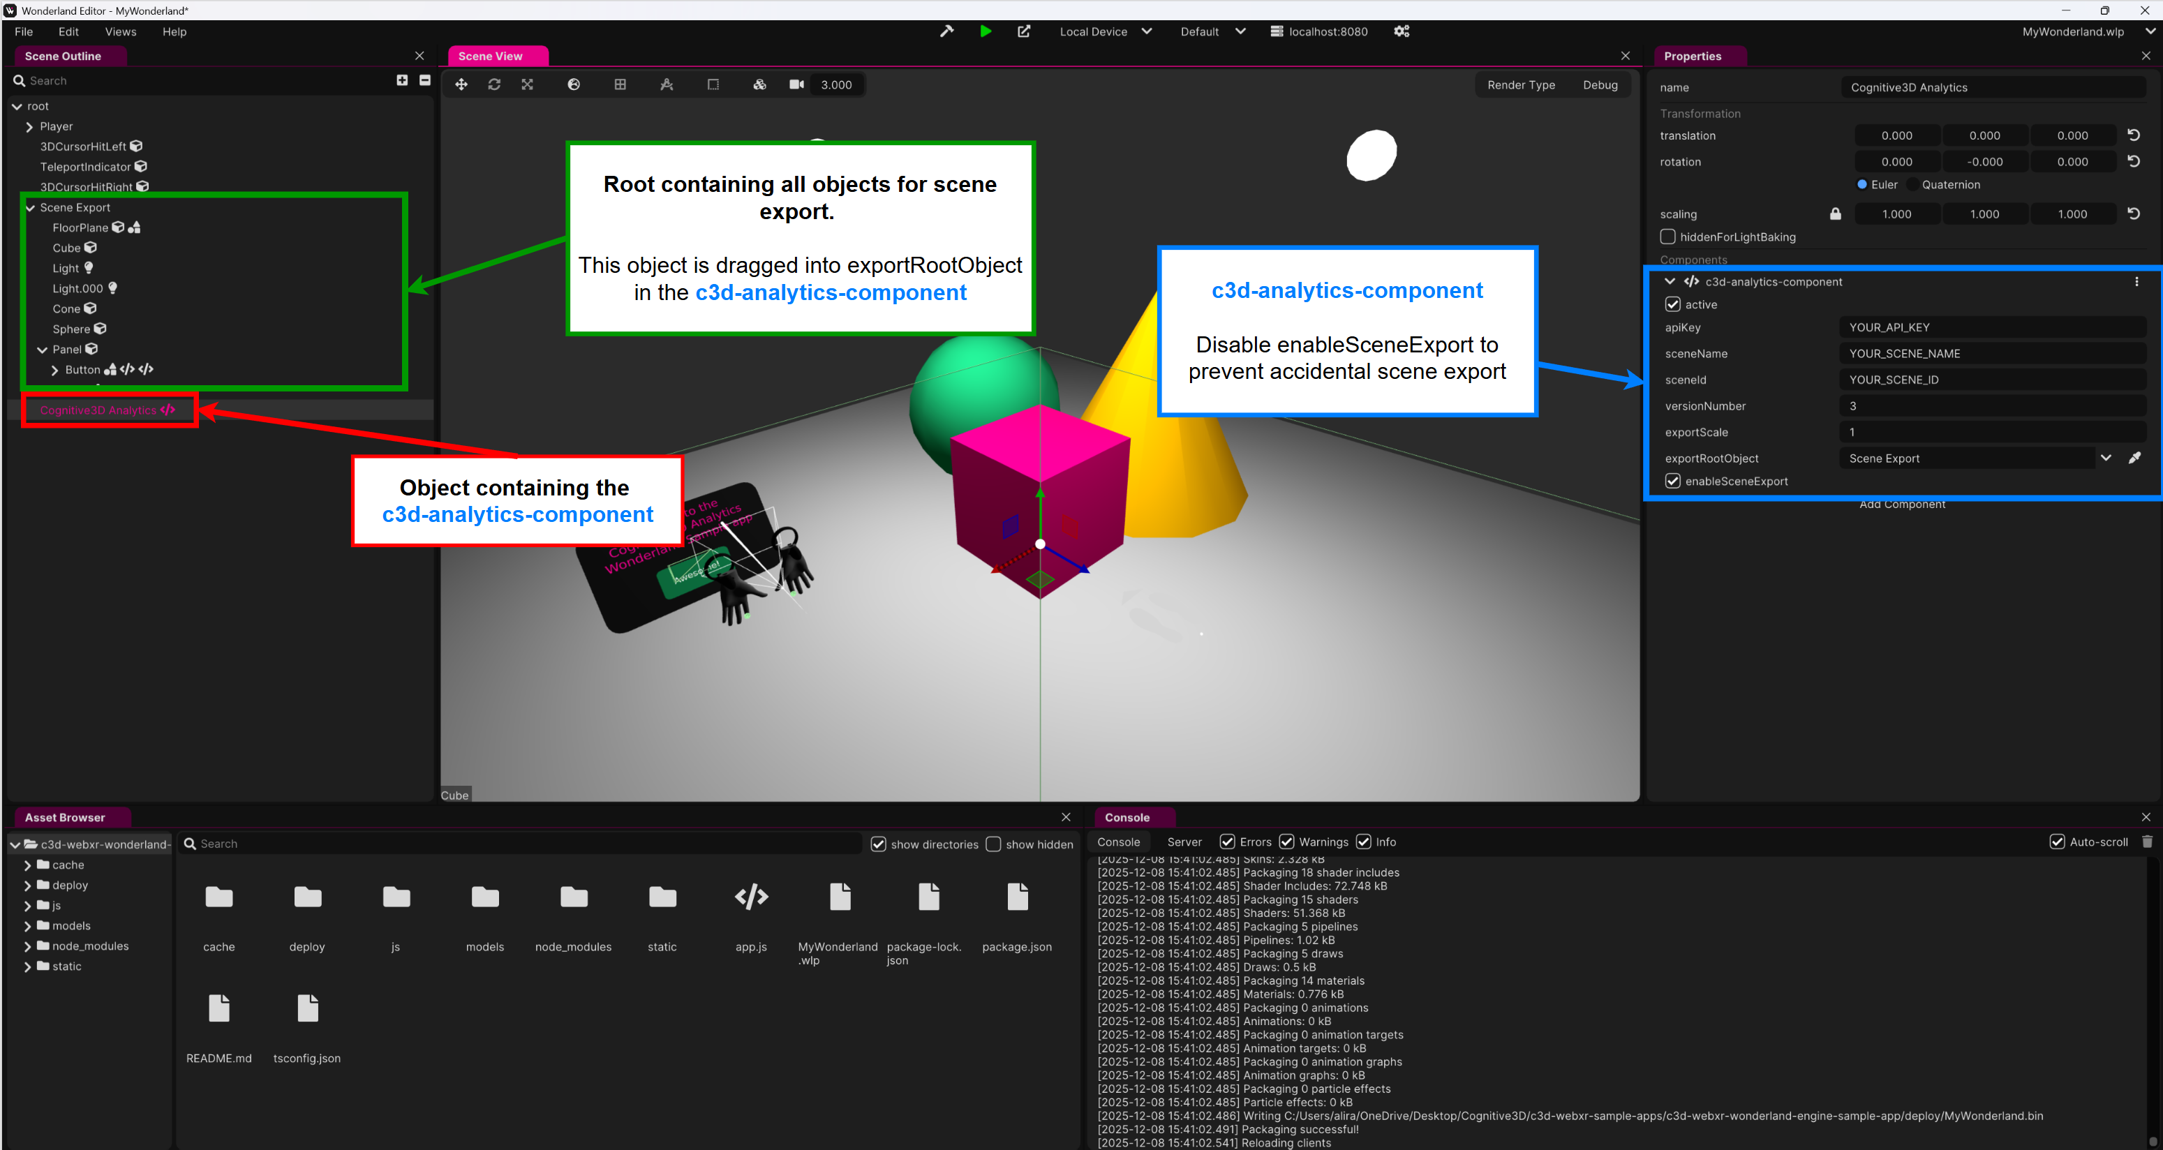Open the project in external browser icon

(x=1023, y=31)
